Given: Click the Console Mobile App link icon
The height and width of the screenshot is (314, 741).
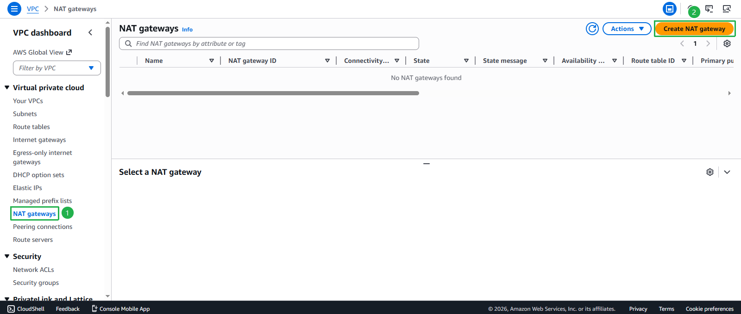Looking at the screenshot, I should coord(94,308).
